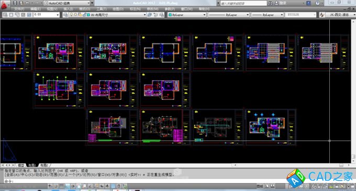Toggle the layer lock icon for W layer
The height and width of the screenshot is (191, 356).
click(x=84, y=15)
